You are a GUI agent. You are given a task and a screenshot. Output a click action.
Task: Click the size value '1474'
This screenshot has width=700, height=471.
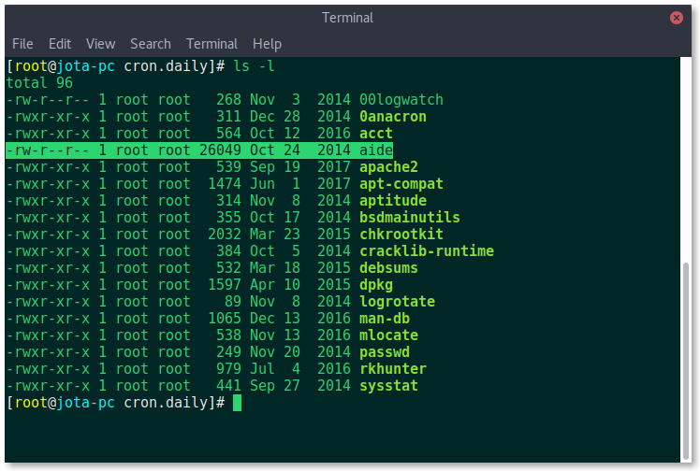pyautogui.click(x=225, y=184)
